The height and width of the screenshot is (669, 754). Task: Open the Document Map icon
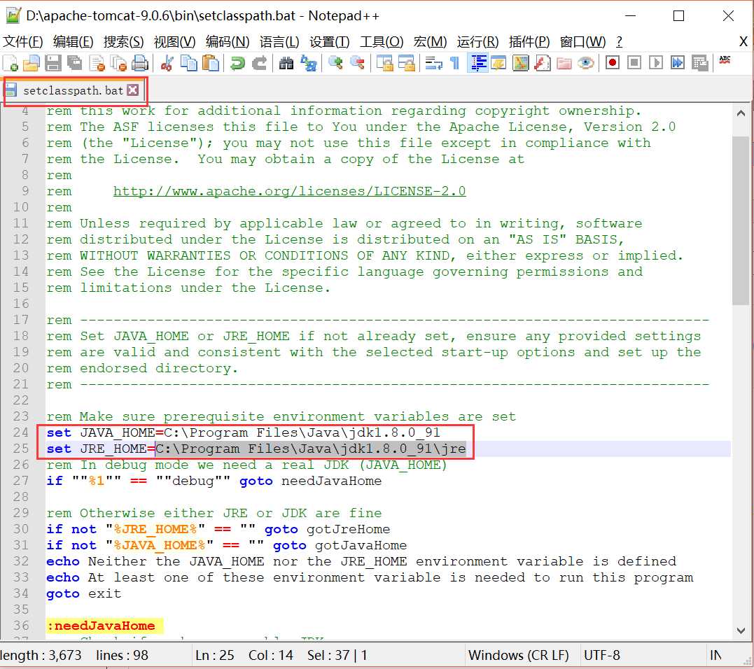pos(520,63)
